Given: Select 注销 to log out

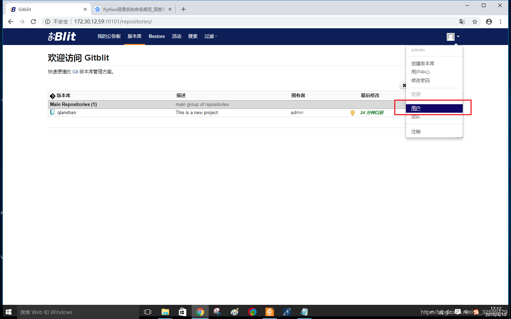Looking at the screenshot, I should tap(416, 131).
